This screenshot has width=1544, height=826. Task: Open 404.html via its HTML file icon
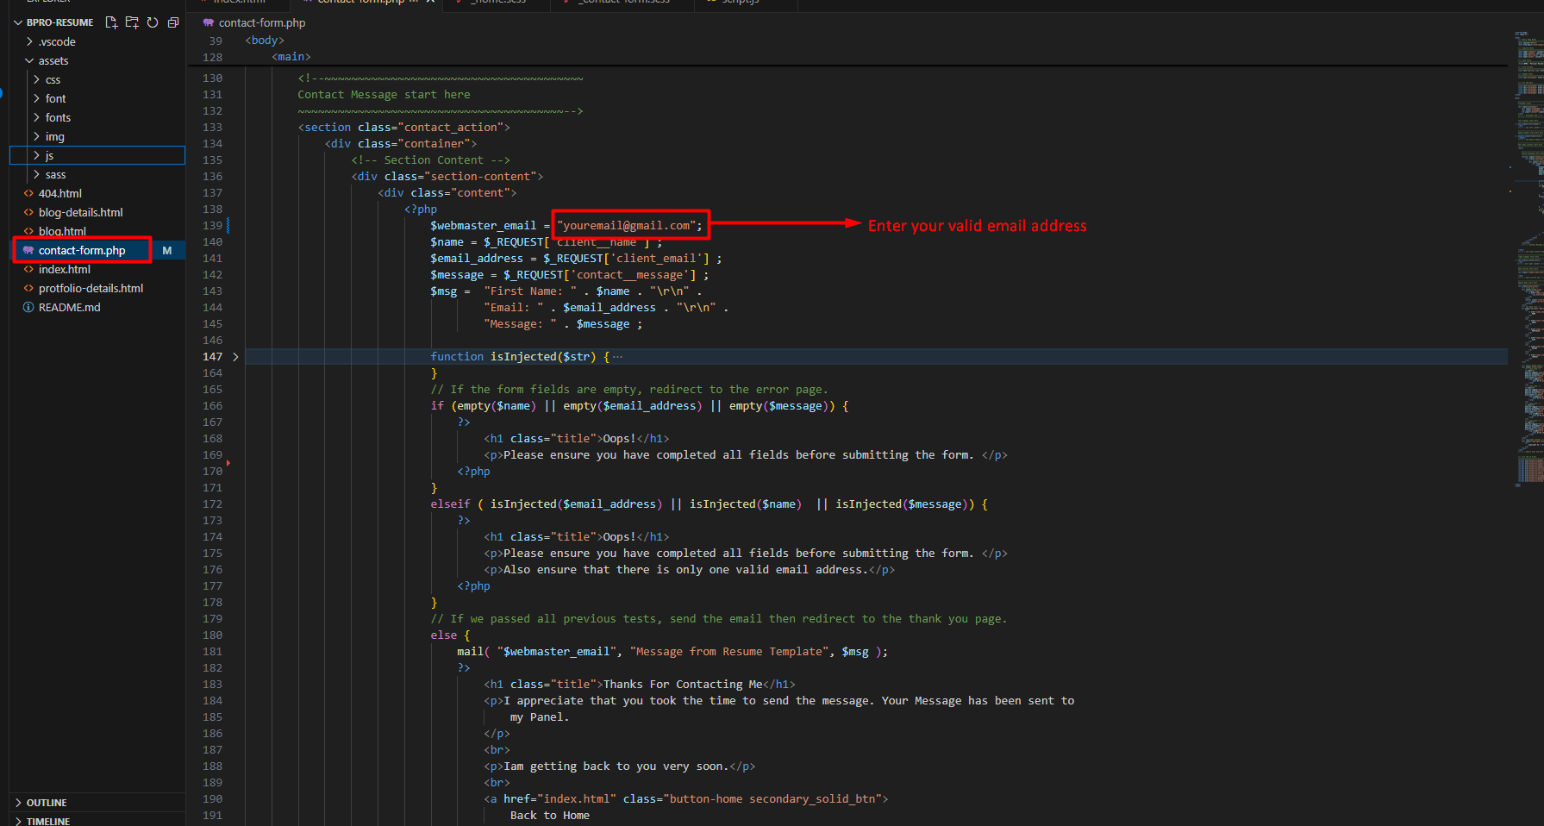(28, 194)
